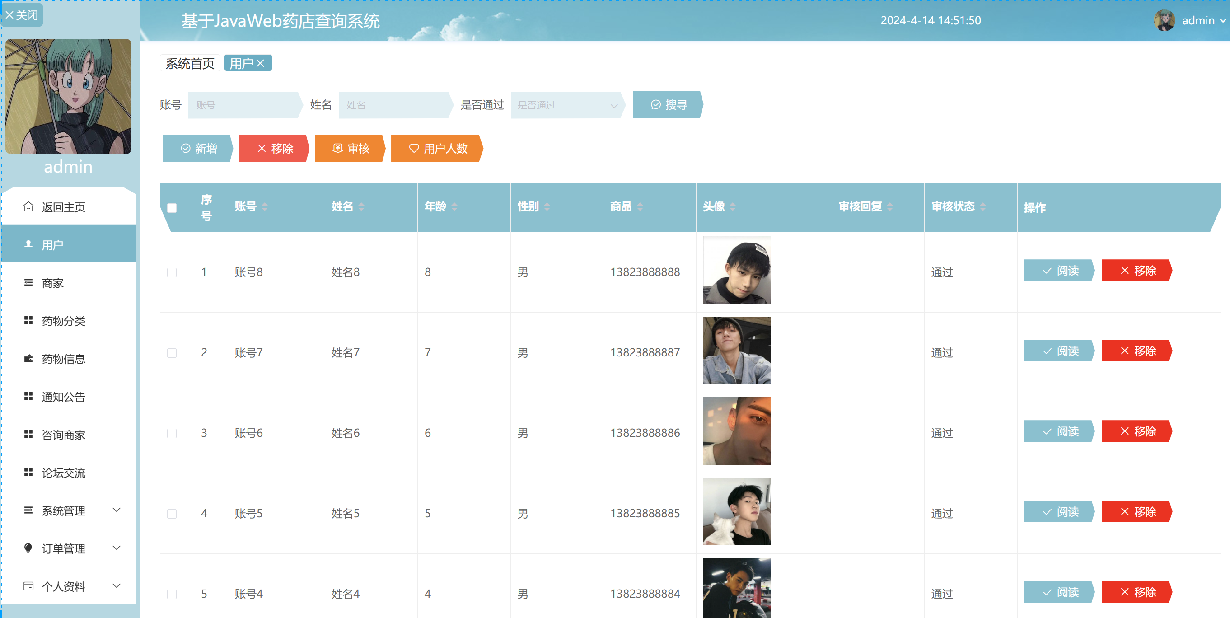The image size is (1230, 618).
Task: Check the checkbox for row 账号8
Action: tap(172, 272)
